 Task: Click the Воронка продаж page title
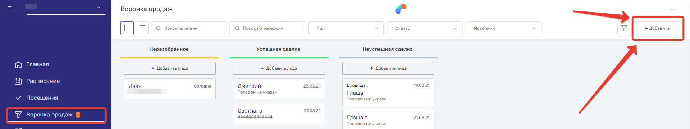(146, 9)
